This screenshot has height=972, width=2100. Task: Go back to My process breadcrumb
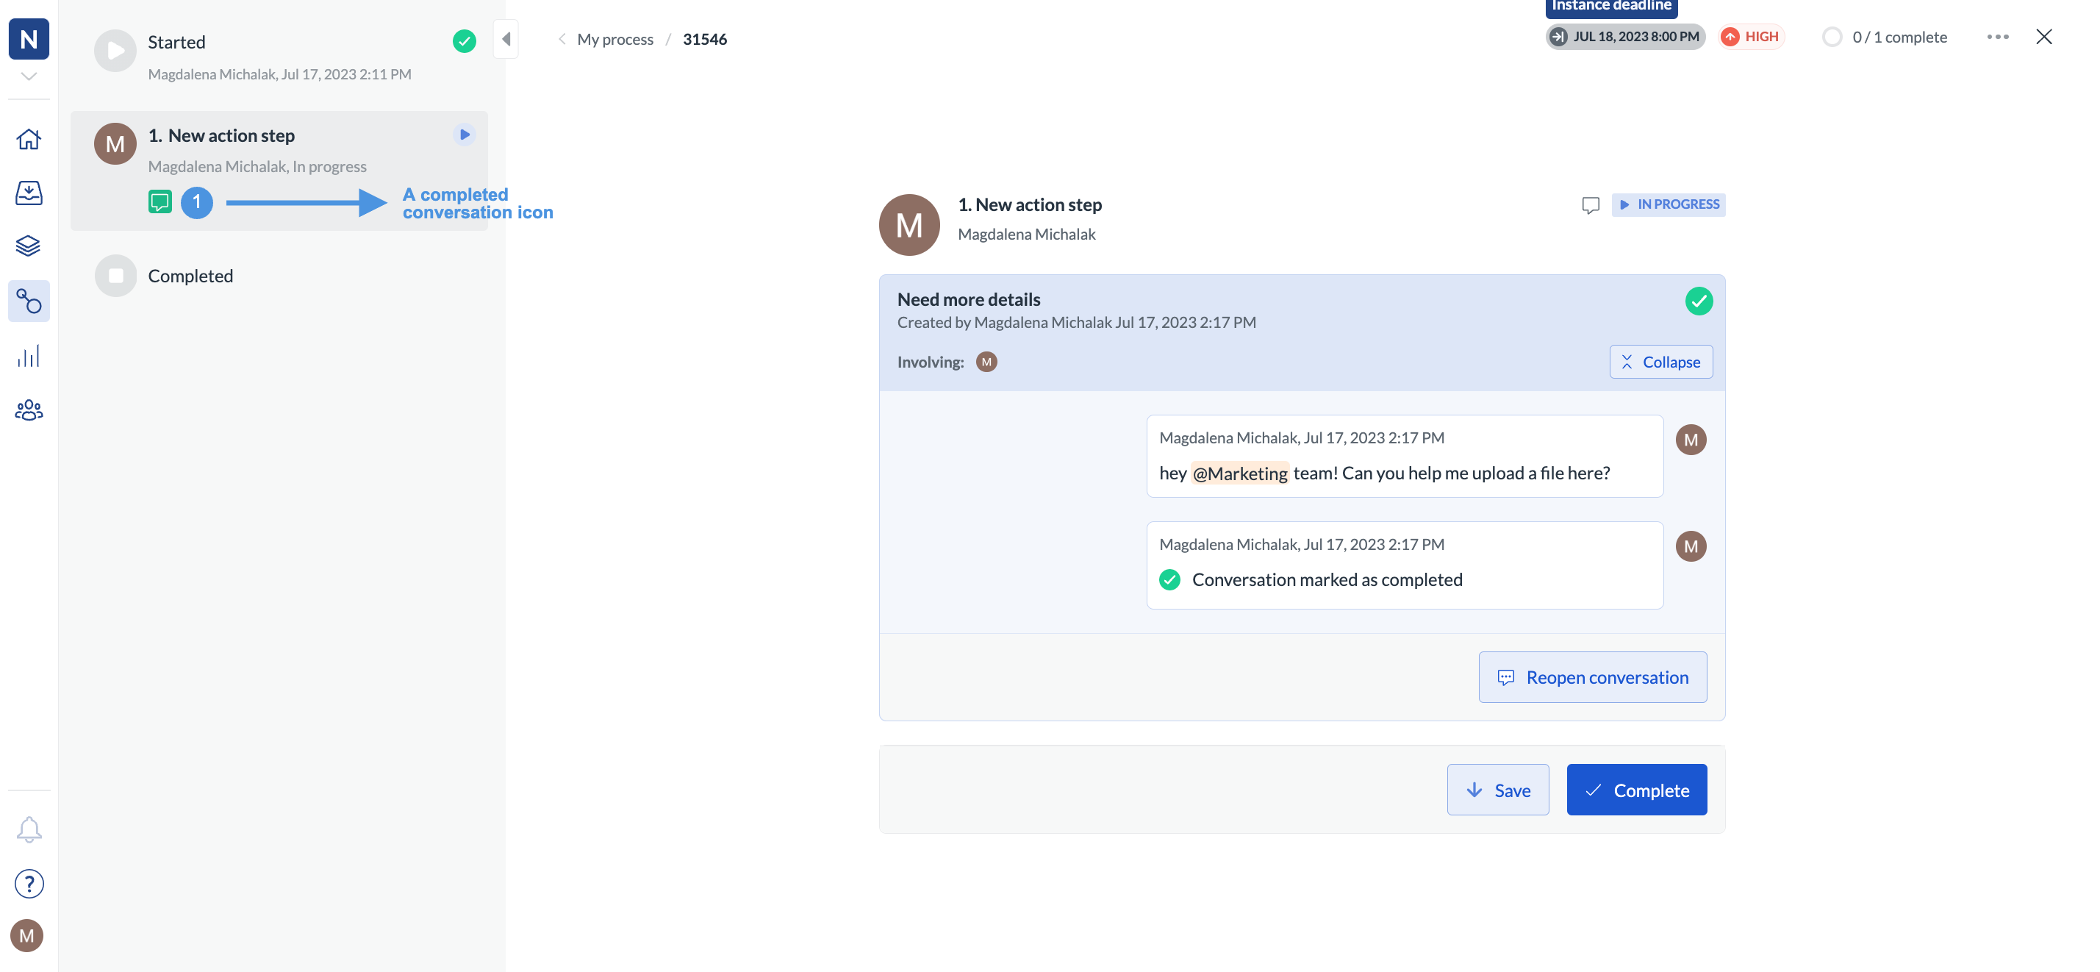[614, 39]
